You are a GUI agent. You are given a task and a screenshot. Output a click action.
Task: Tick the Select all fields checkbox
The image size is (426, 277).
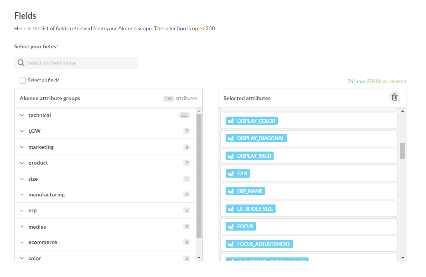pyautogui.click(x=23, y=81)
